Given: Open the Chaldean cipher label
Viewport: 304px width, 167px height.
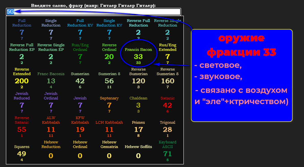Looking at the screenshot, I should pos(138,98).
